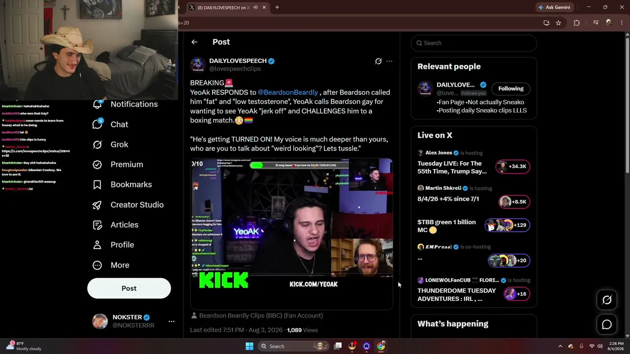Open the +20 listeners pill
Image resolution: width=630 pixels, height=354 pixels.
point(509,261)
